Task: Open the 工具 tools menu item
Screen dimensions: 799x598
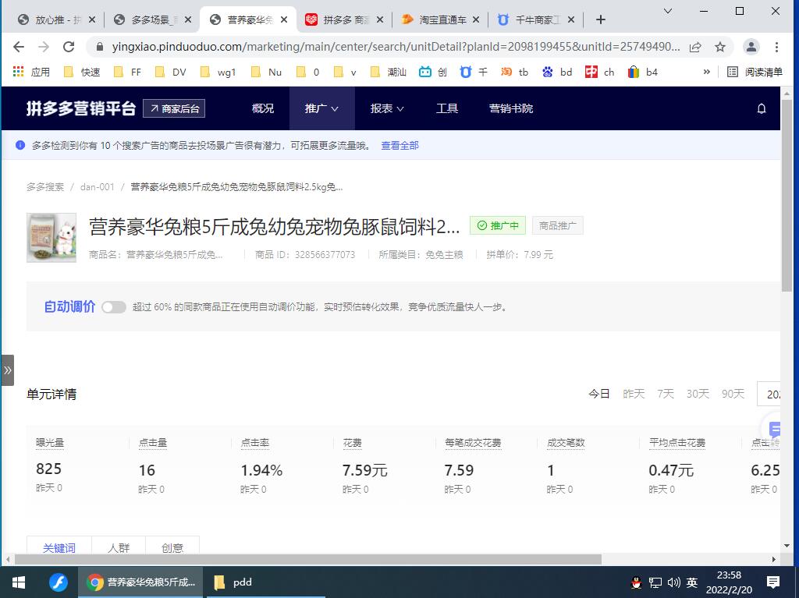Action: coord(447,108)
